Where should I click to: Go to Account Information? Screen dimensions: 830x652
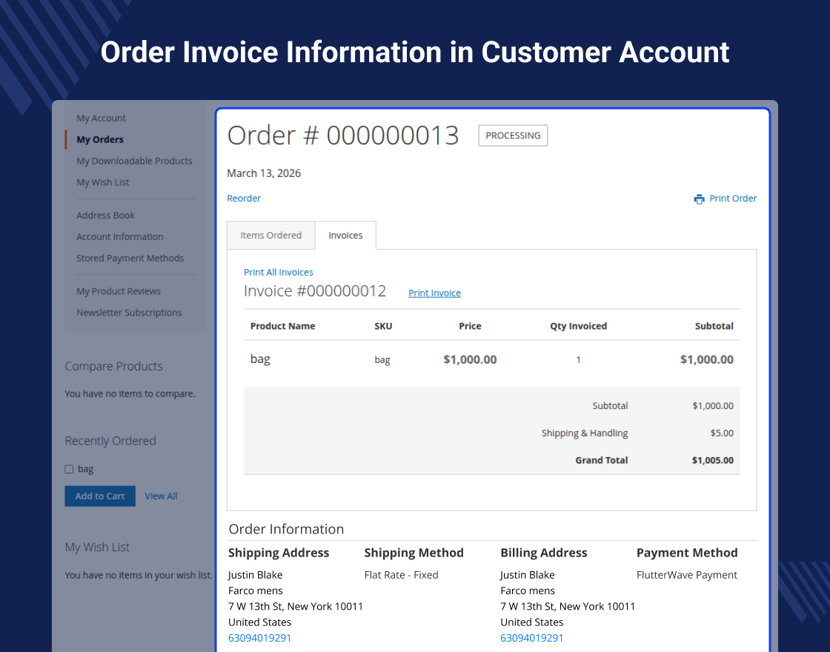pos(119,237)
